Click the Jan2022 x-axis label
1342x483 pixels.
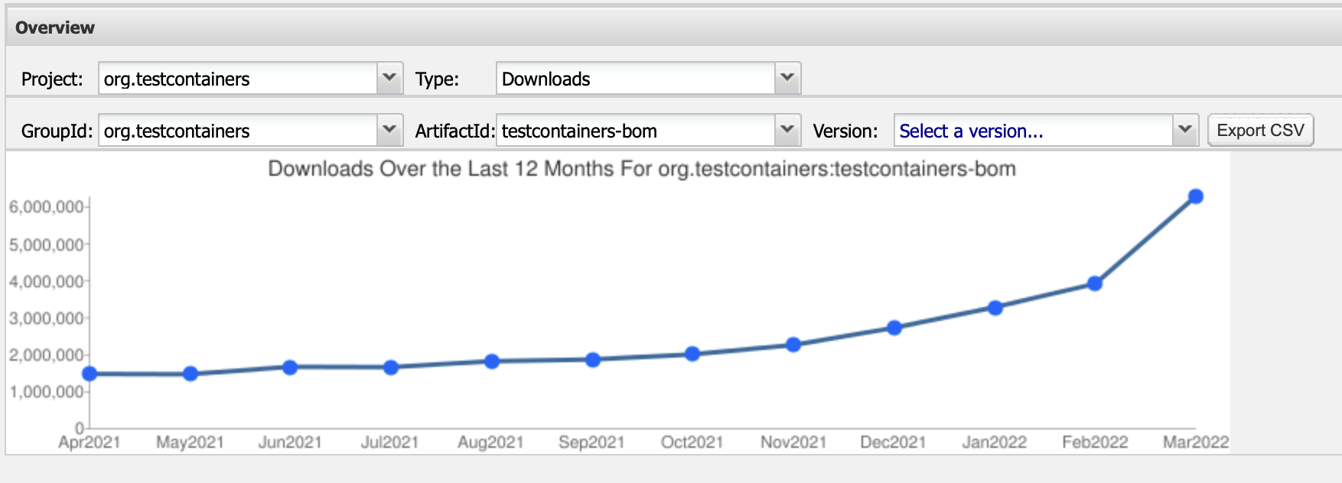click(994, 442)
